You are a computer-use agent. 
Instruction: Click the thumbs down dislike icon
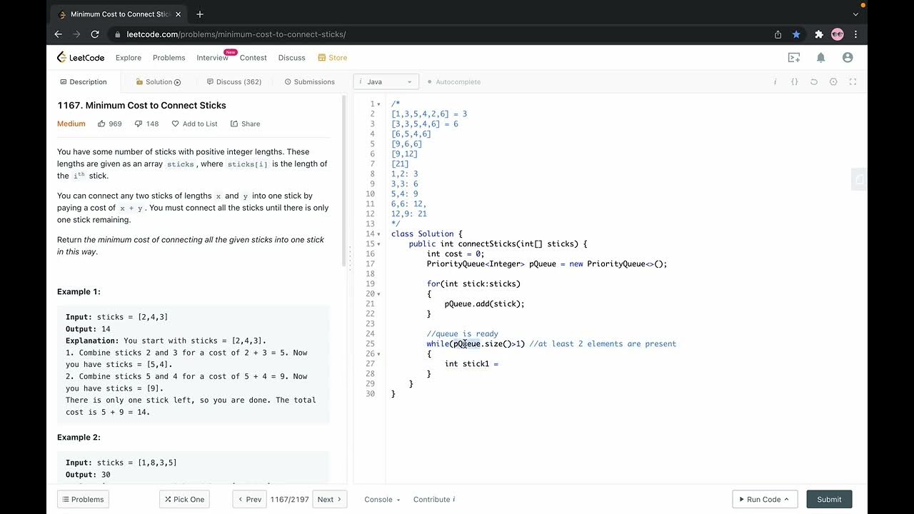click(x=139, y=124)
